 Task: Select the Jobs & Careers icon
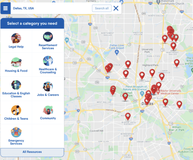(x=48, y=86)
